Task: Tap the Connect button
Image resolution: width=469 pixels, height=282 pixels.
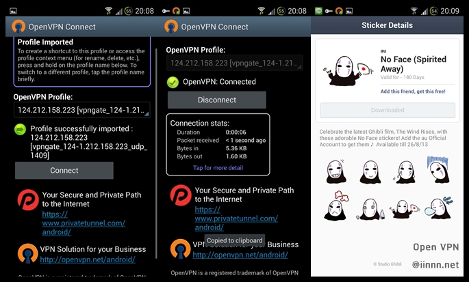Action: pyautogui.click(x=64, y=171)
